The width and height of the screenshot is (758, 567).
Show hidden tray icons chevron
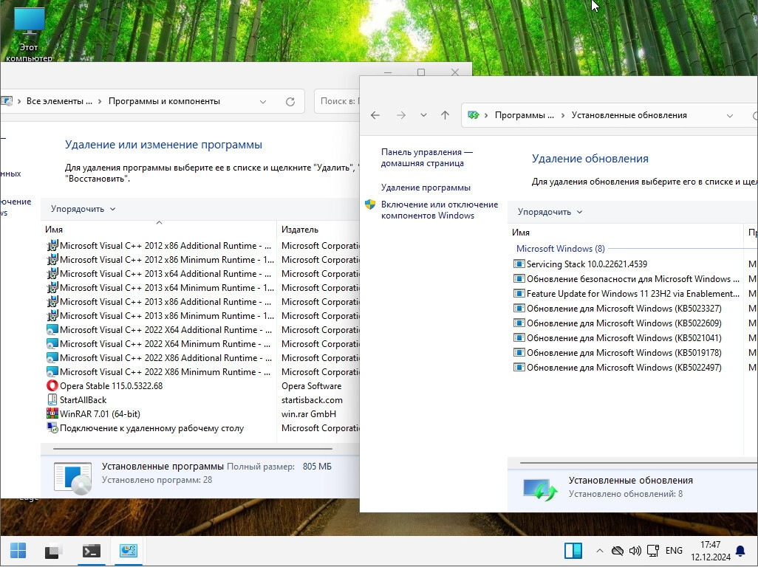[599, 551]
